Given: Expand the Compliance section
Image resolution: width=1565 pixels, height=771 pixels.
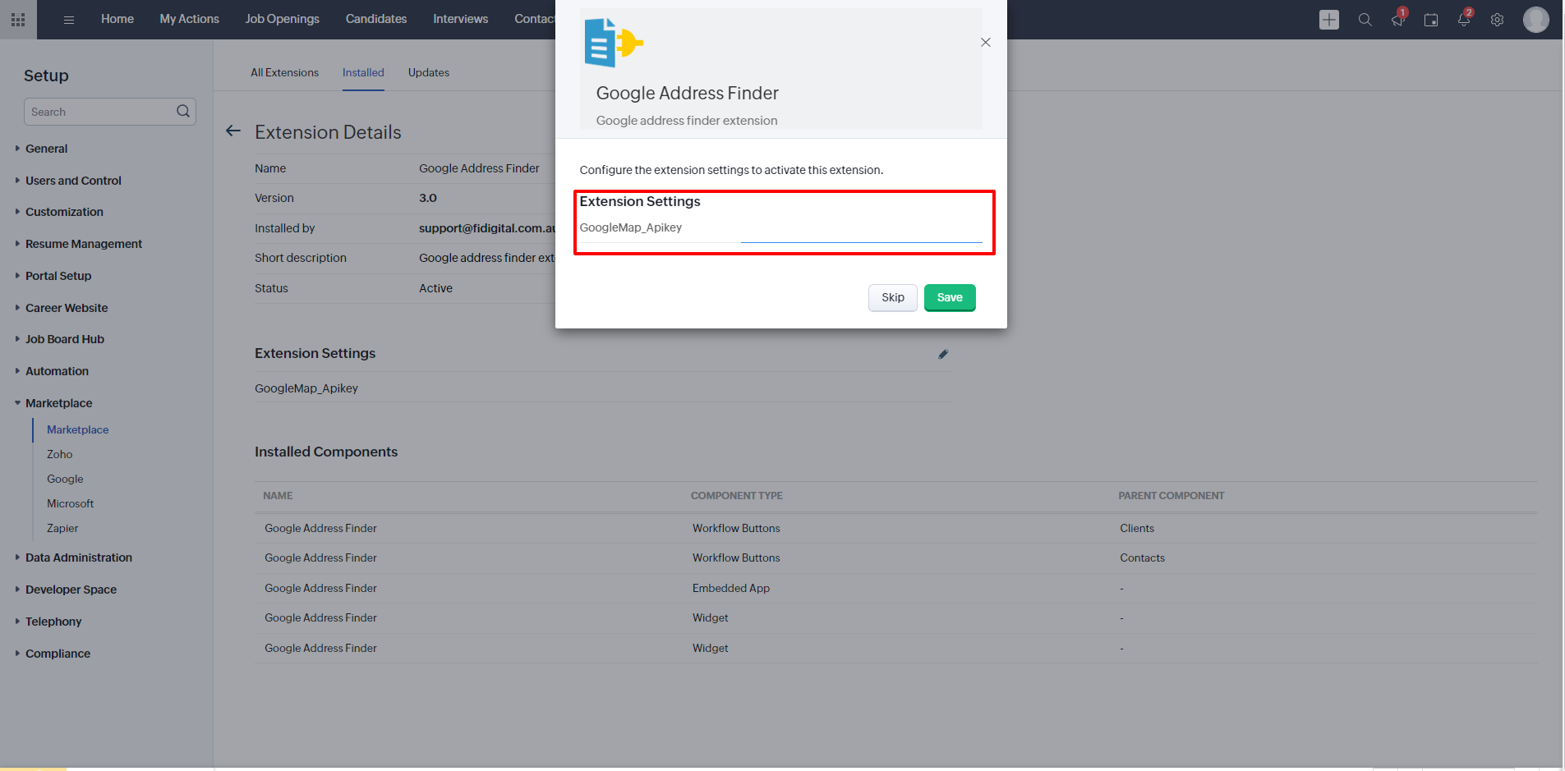Looking at the screenshot, I should (58, 654).
